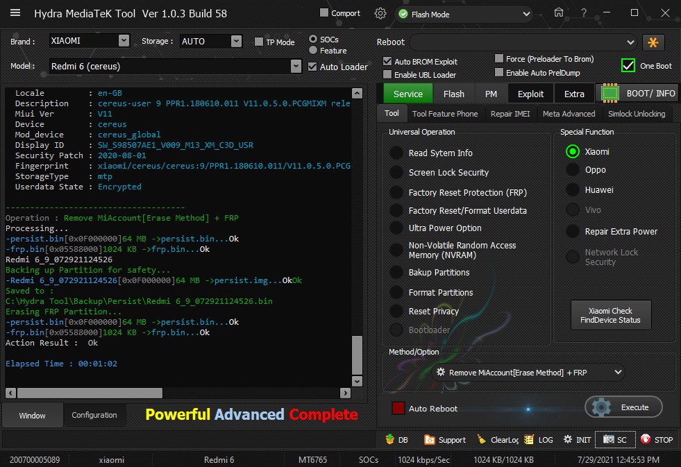Viewport: 681px width, 467px height.
Task: Open settings gear in title bar
Action: click(380, 13)
